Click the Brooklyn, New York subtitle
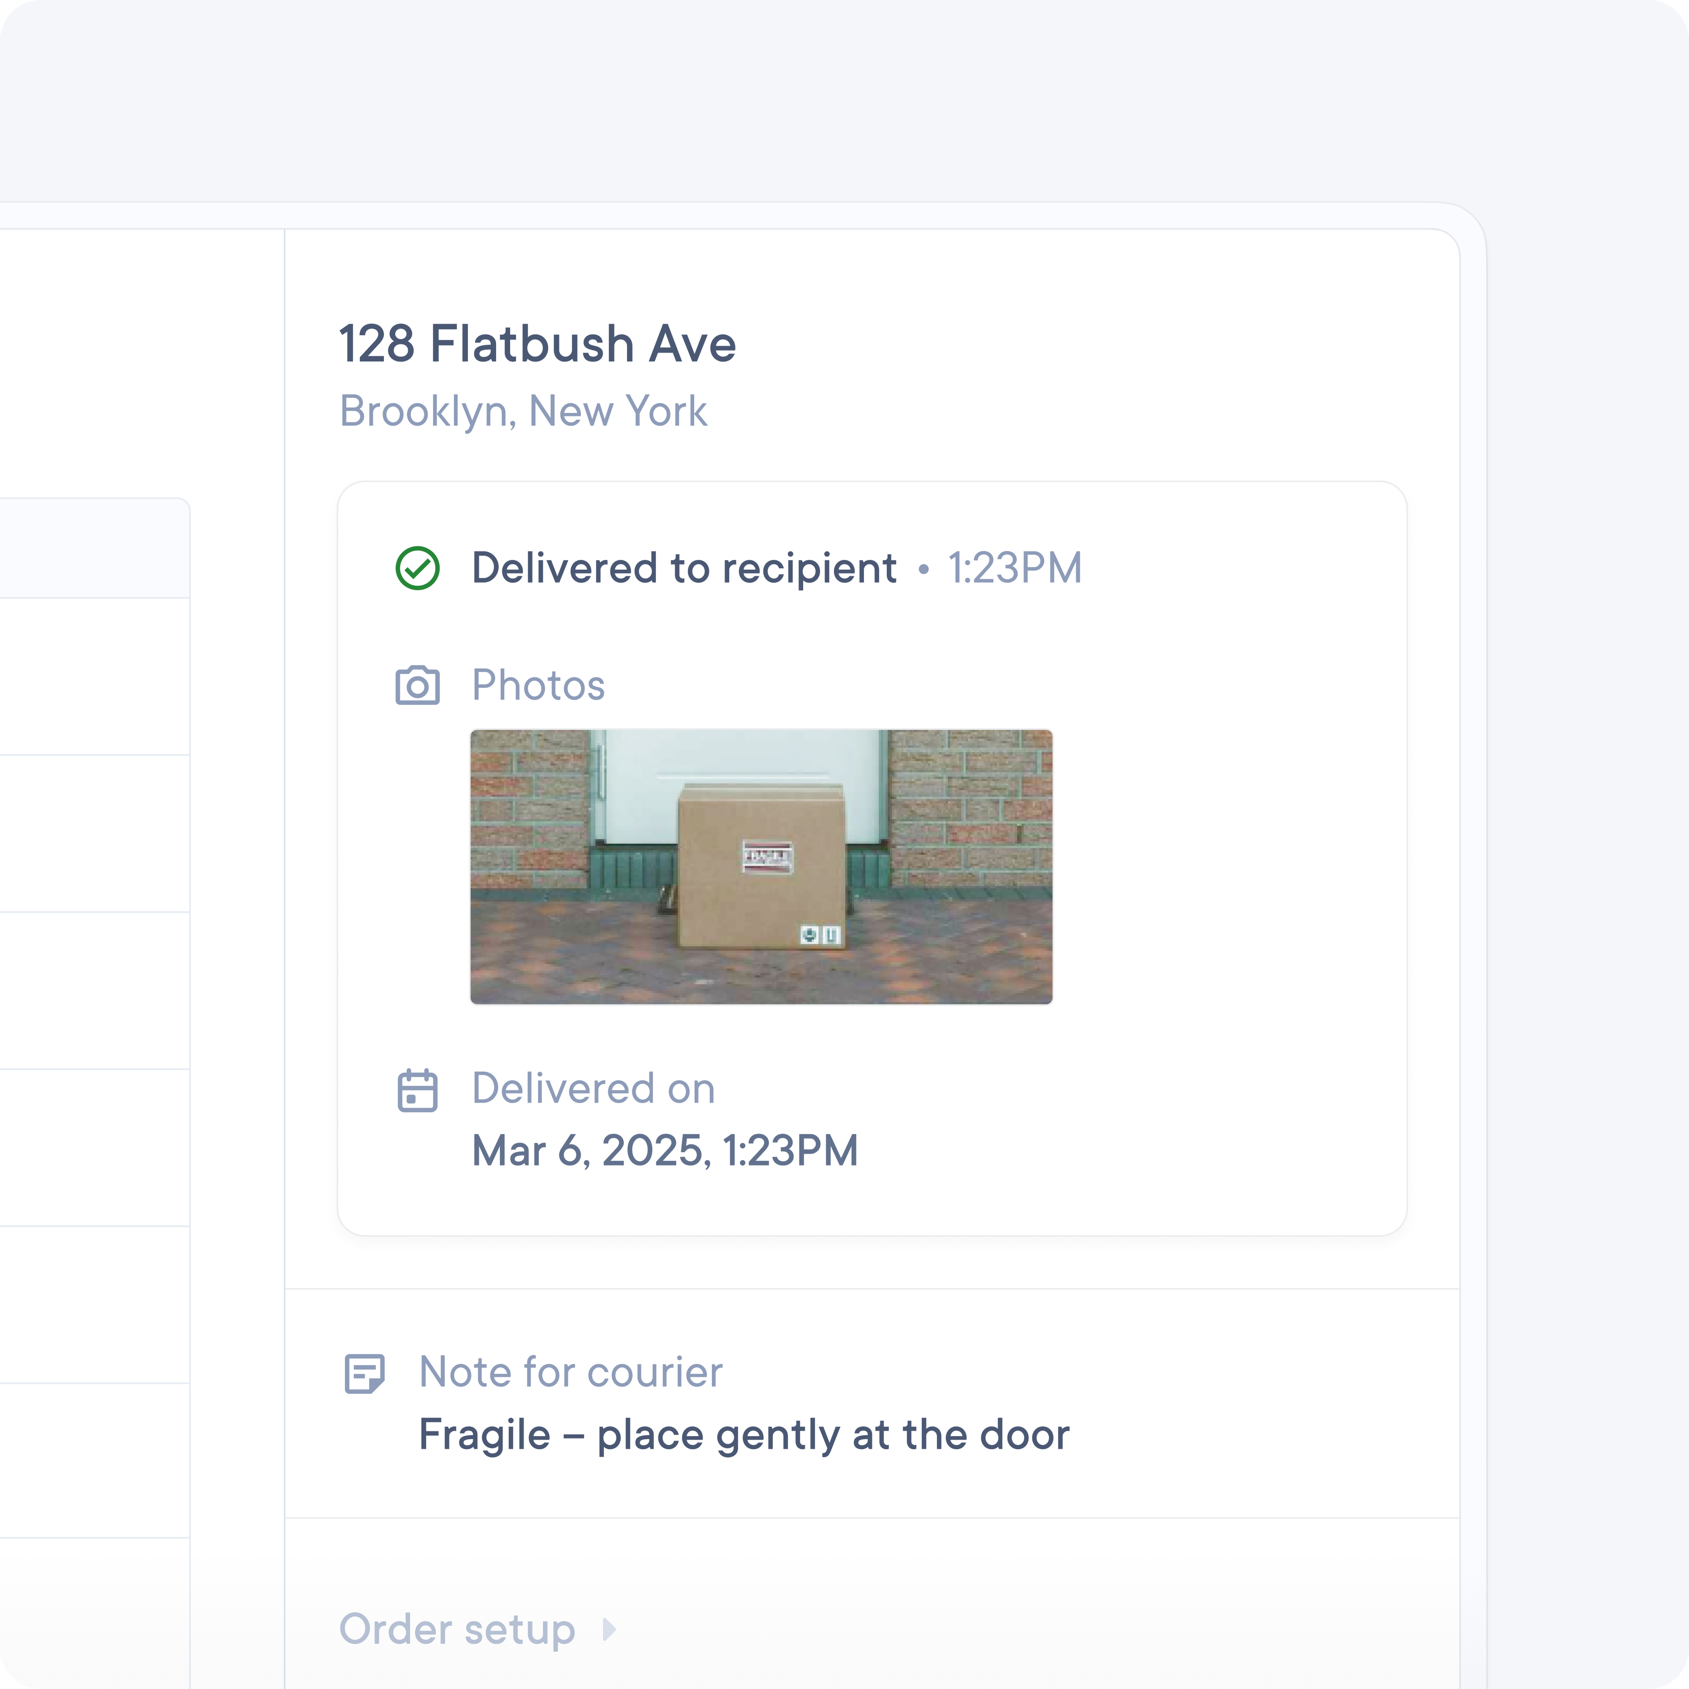1689x1689 pixels. point(523,412)
